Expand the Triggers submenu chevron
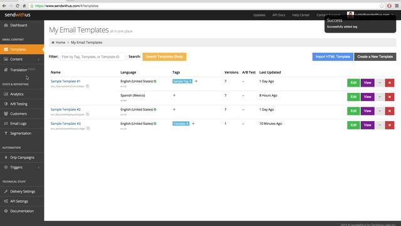 (x=39, y=168)
